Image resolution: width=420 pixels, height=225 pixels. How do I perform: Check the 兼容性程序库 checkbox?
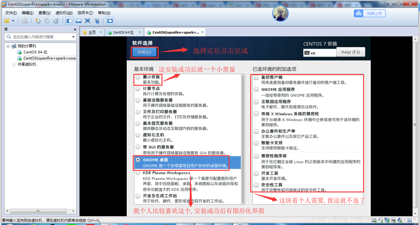256,156
